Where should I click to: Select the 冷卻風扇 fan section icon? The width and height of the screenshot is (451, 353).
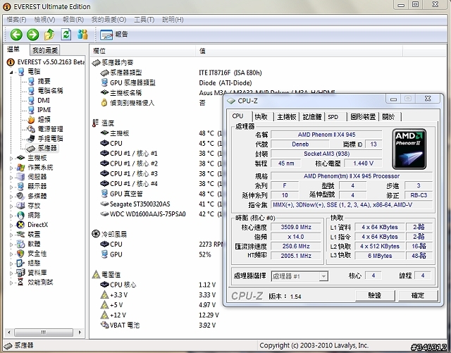coord(96,234)
